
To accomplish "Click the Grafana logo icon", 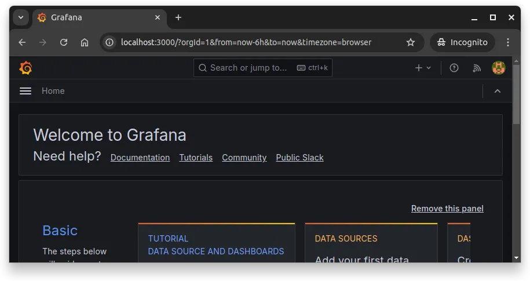I will pyautogui.click(x=25, y=68).
